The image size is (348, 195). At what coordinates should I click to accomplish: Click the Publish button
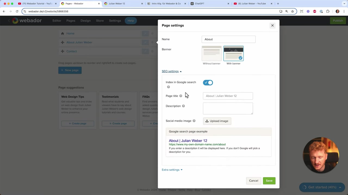[338, 21]
